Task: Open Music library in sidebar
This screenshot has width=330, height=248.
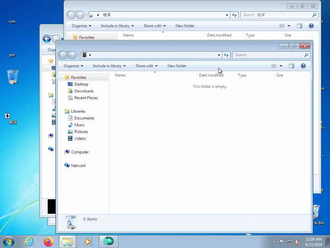Action: pyautogui.click(x=79, y=125)
